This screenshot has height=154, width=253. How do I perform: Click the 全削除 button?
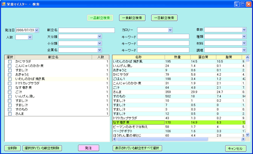(x=12, y=148)
